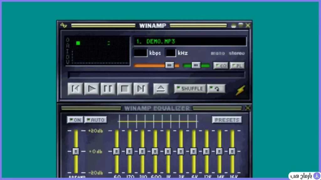Click the stereo indicator label

237,53
